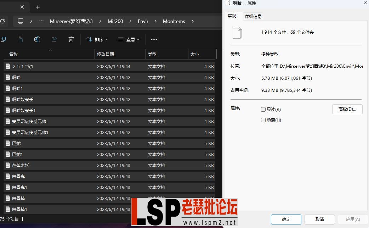Select the file 白骨鬼1
This screenshot has width=369, height=228.
109,187
